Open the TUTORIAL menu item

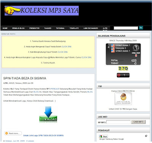[60, 28]
